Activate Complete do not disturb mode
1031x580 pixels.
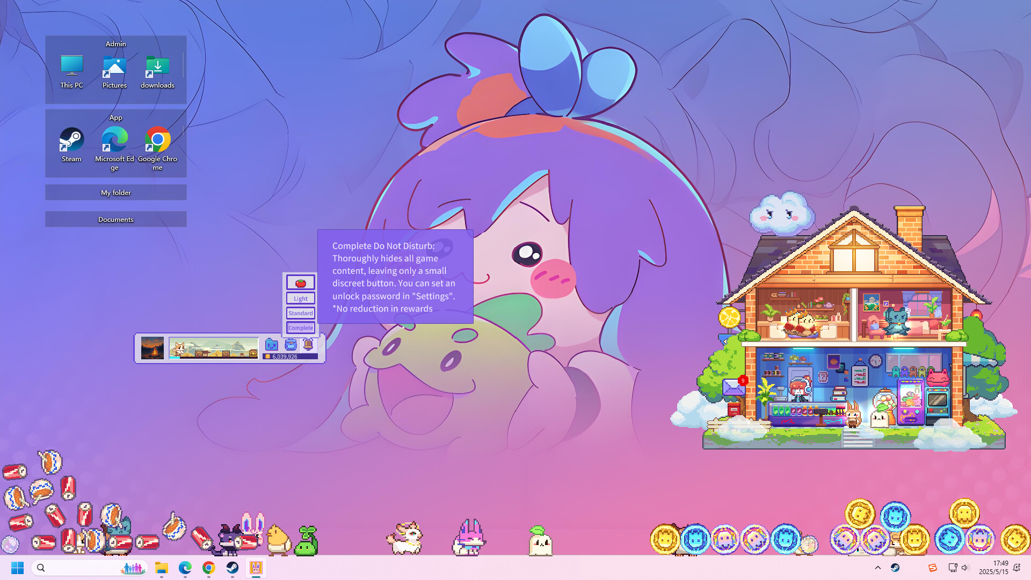(x=300, y=328)
